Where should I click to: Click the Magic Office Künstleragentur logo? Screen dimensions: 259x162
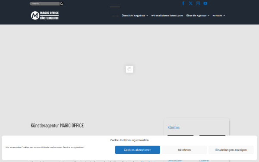[x=45, y=16]
